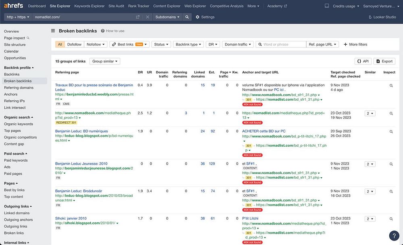This screenshot has width=403, height=245.
Task: Click the Ahrefs logo
Action: pos(14,6)
